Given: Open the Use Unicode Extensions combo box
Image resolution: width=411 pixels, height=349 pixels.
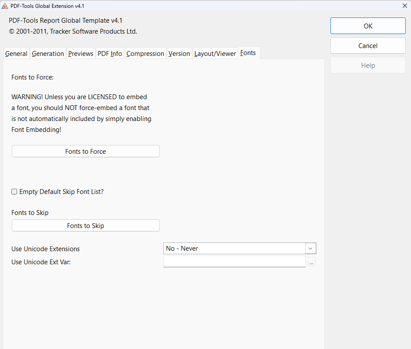Looking at the screenshot, I should point(235,249).
